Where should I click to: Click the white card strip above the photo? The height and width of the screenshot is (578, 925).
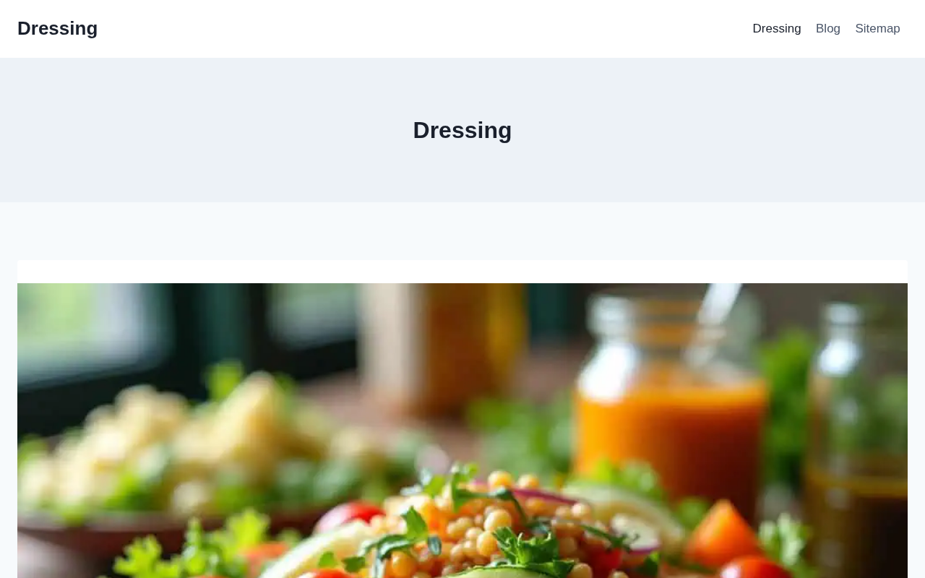(462, 272)
